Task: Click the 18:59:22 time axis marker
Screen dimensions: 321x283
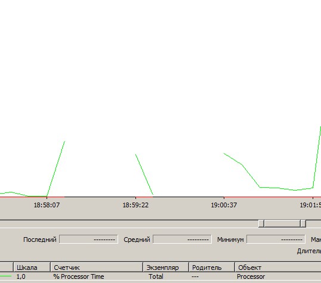Action: tap(135, 205)
